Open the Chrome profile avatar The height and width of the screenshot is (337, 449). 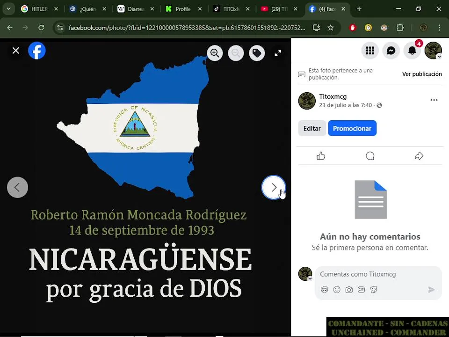coord(423,28)
